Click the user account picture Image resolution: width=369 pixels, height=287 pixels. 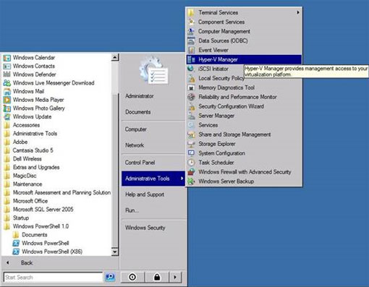click(154, 70)
